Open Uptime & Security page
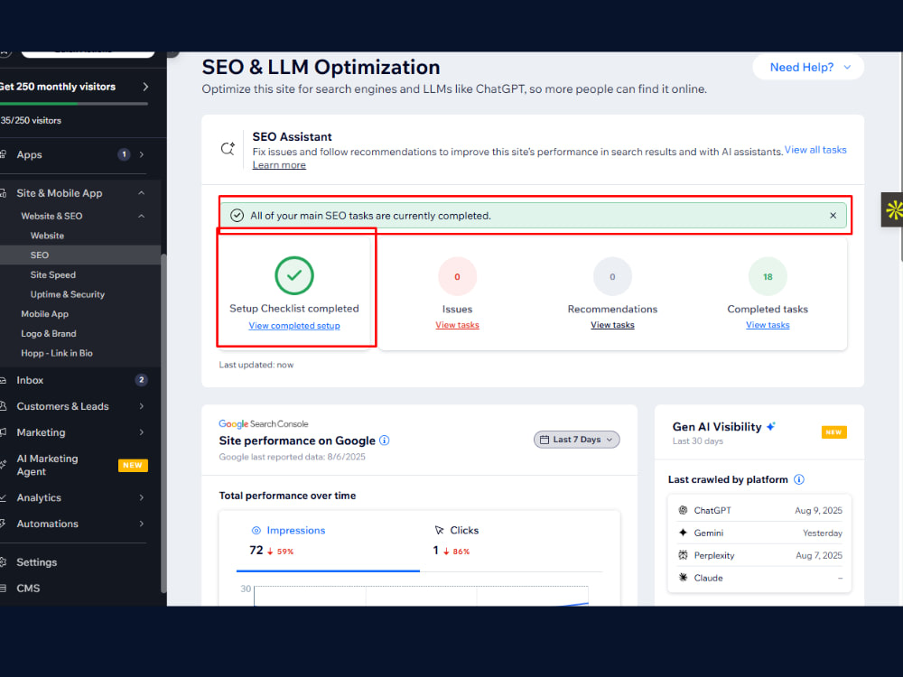 coord(68,294)
